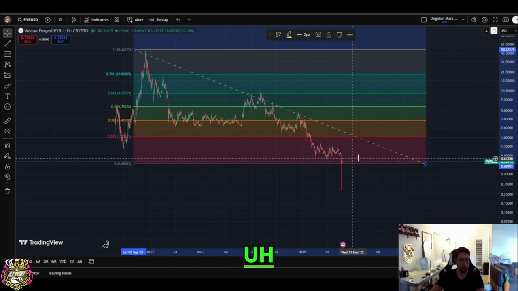518x291 pixels.
Task: Open the indicator templates grid
Action: pos(117,20)
